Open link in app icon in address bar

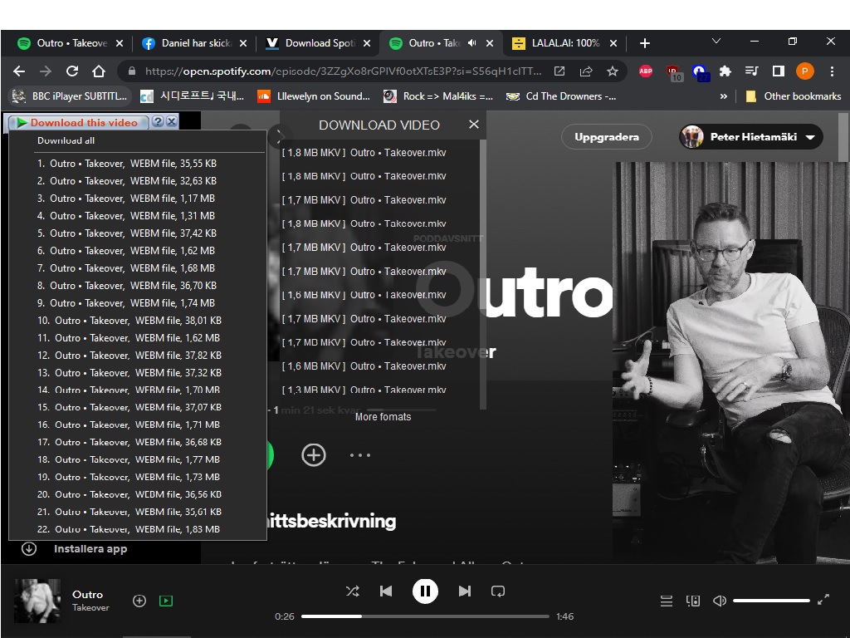click(x=559, y=71)
